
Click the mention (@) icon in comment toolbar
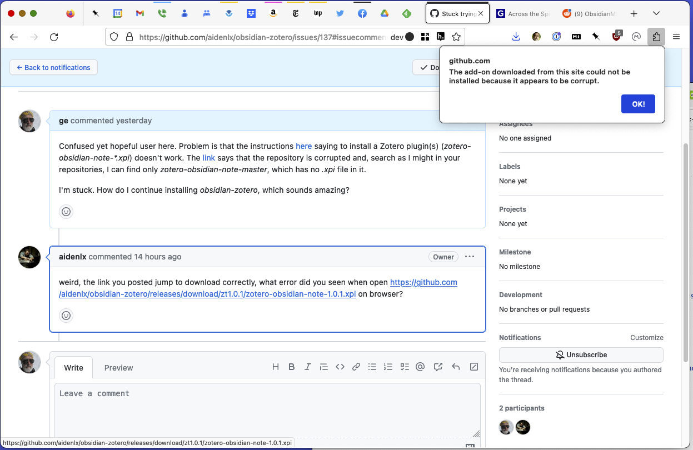coord(420,367)
